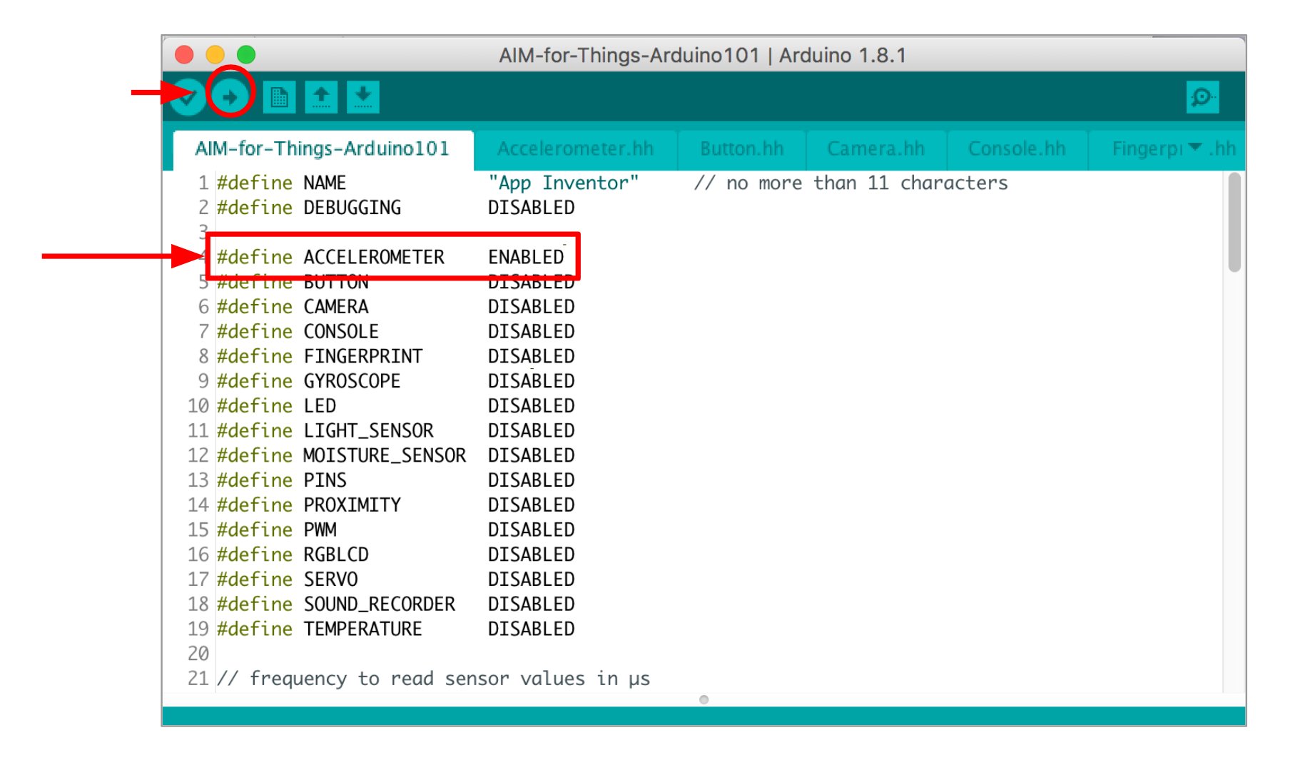Click DISABLED on the PROXIMITY line
This screenshot has width=1290, height=765.
point(532,505)
